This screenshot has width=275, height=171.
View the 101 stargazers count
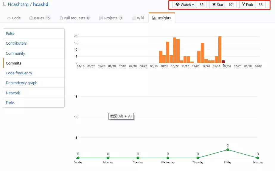pyautogui.click(x=231, y=5)
